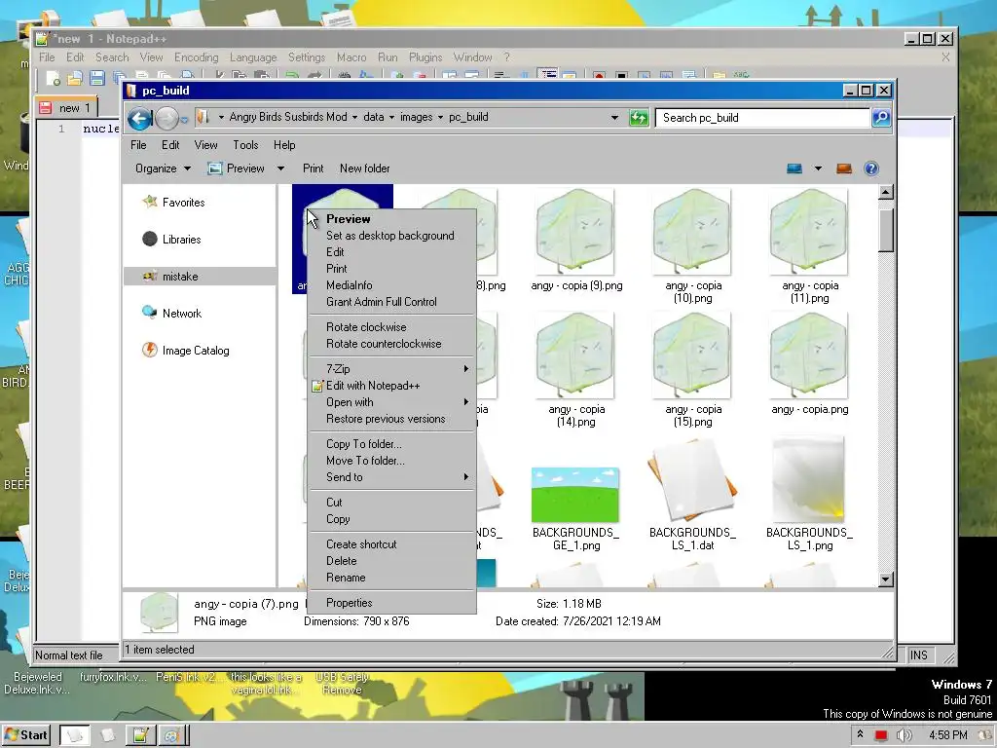
Task: Click the Open file icon in Notepad++ toolbar
Action: coord(75,78)
